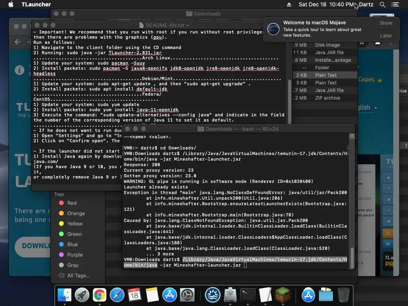Click the bookmark star in browser toolbar

[x=362, y=43]
